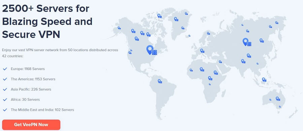Click the checkmark next to Europe servers
303x131 pixels.
coord(5,69)
